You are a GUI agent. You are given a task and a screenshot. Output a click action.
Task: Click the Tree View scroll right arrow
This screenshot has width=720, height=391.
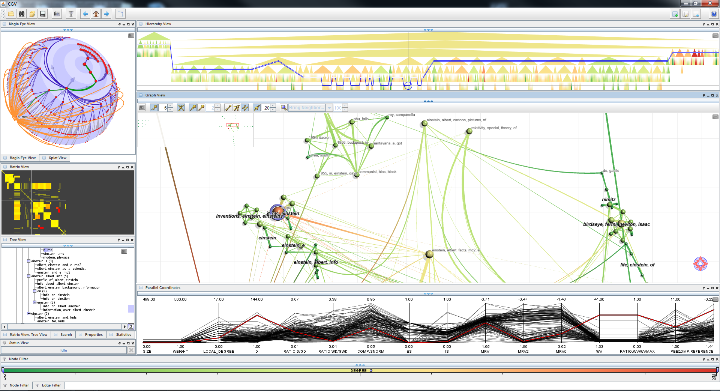tap(124, 327)
